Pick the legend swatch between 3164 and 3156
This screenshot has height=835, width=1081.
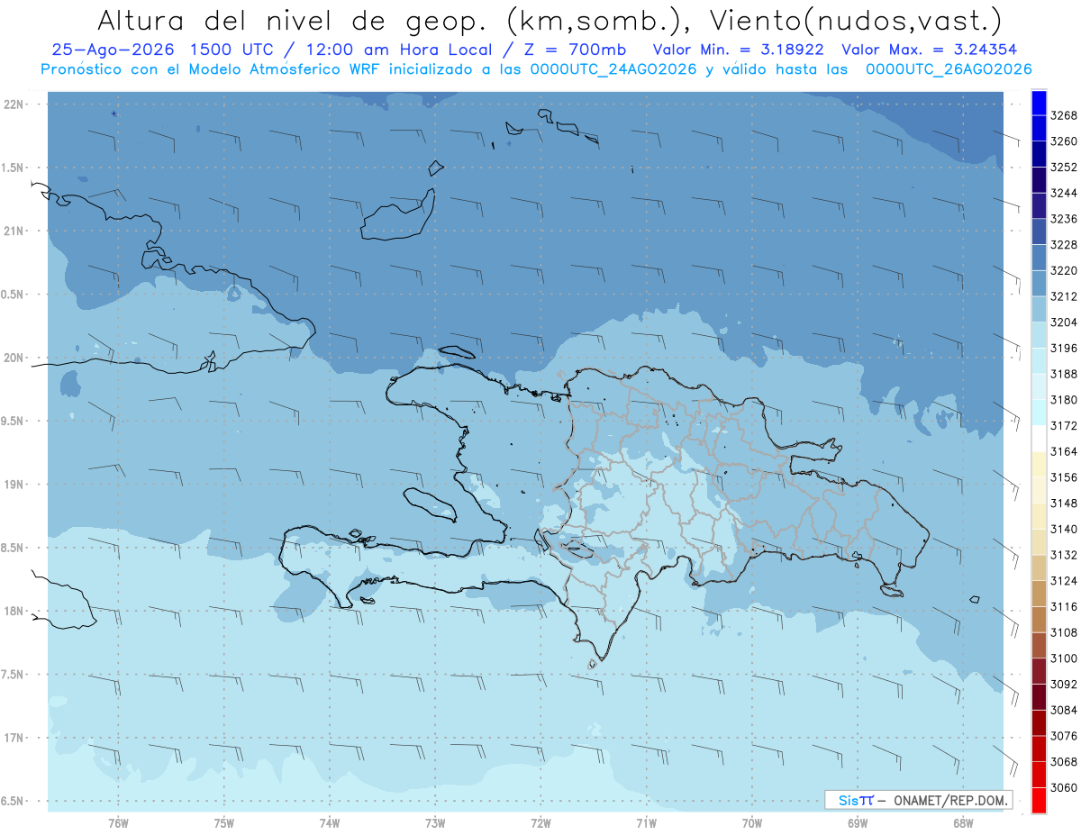(x=1039, y=465)
